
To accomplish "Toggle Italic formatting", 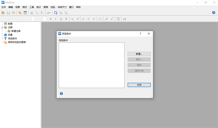I will point(56,19).
